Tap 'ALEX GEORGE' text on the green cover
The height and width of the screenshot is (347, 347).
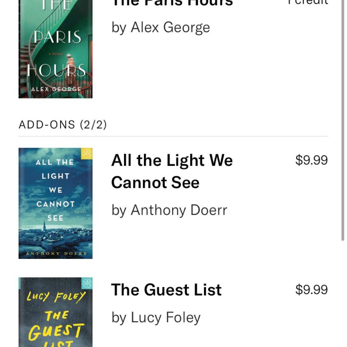(x=56, y=89)
